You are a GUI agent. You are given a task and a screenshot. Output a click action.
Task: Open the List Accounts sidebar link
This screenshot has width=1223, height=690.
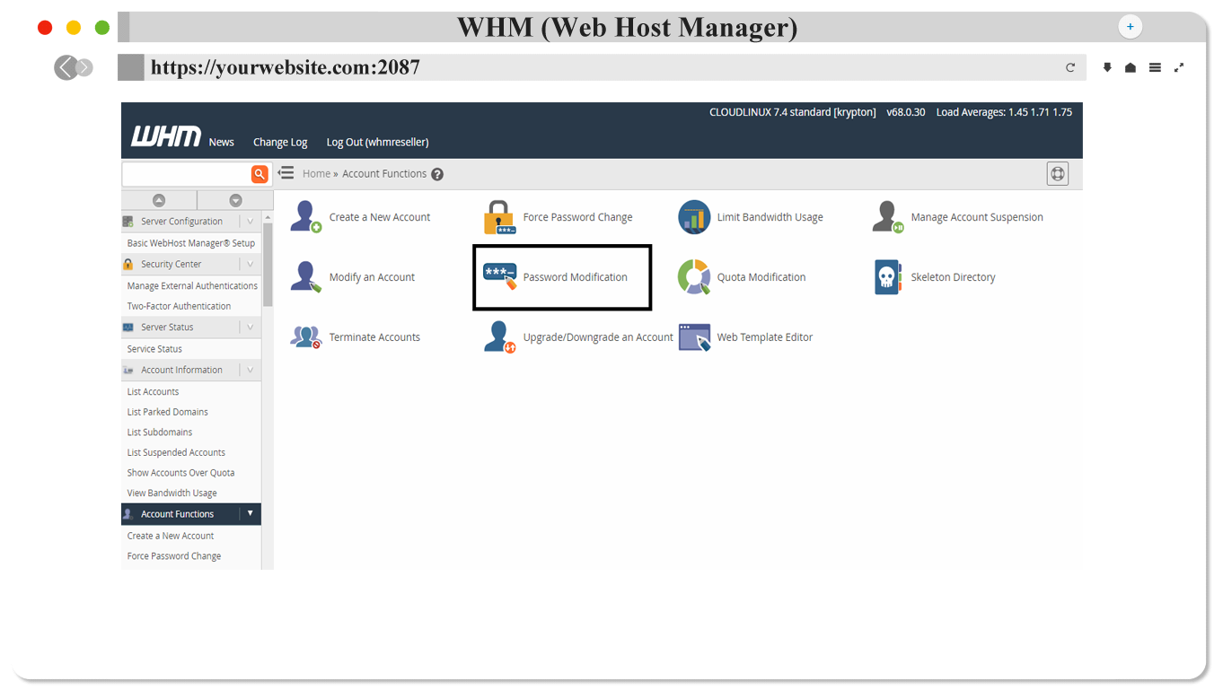(x=153, y=391)
